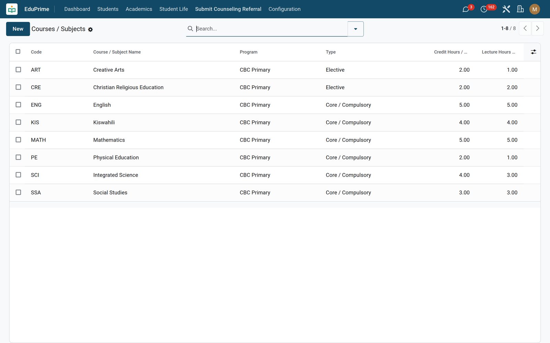This screenshot has height=343, width=550.
Task: Click credit hours 4.00 in KIS row
Action: point(464,122)
